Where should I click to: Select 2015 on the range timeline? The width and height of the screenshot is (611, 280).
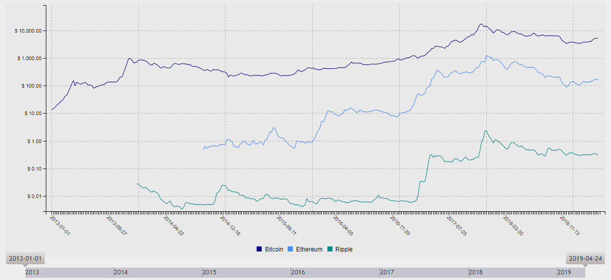209,273
